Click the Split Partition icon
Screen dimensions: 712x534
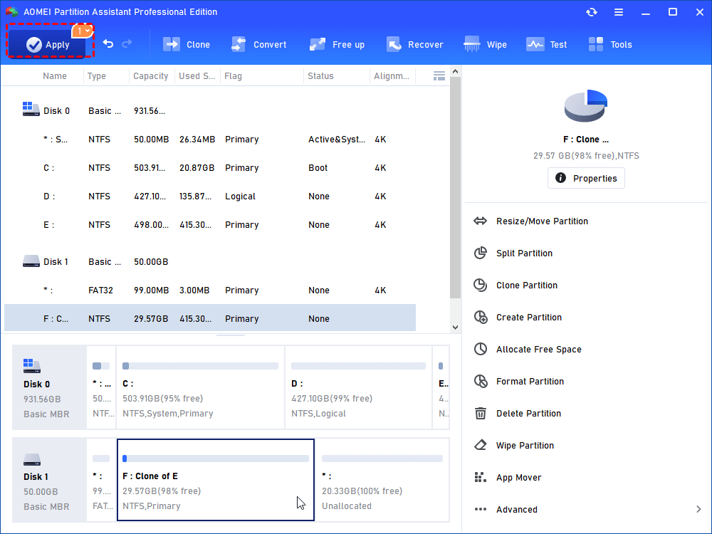481,253
